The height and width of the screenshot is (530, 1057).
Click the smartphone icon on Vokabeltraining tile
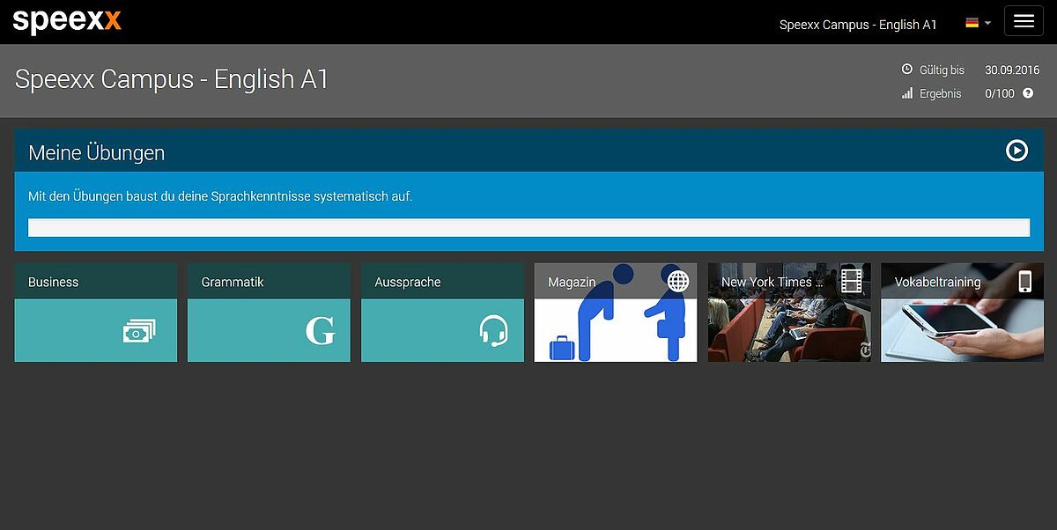[x=1024, y=282]
